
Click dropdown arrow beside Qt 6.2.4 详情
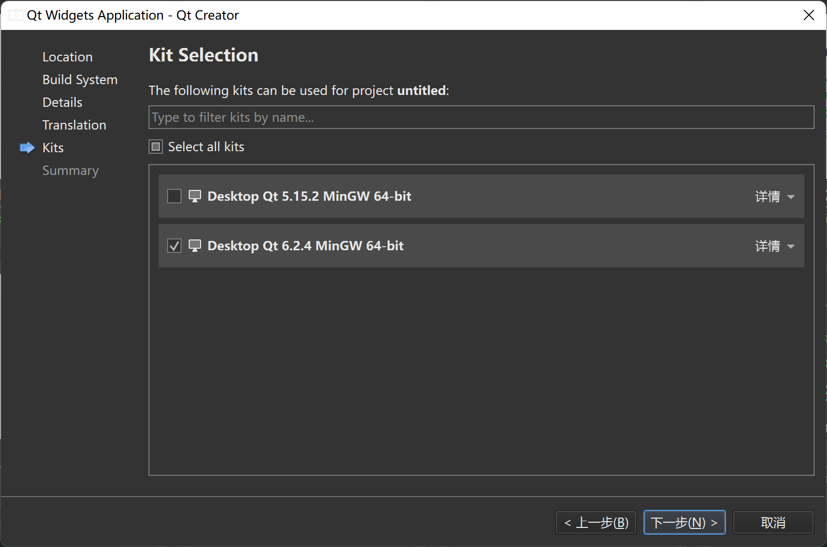(791, 247)
